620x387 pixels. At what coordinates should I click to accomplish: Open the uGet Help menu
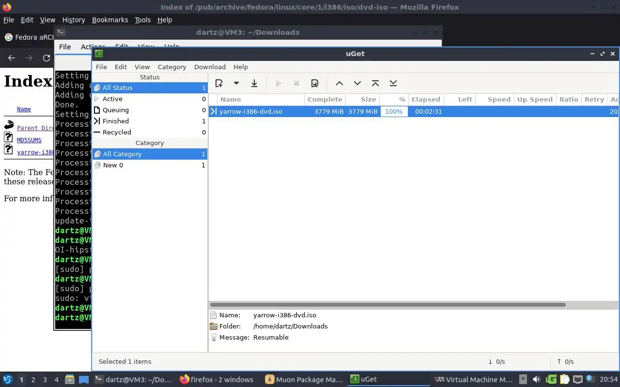tap(241, 67)
